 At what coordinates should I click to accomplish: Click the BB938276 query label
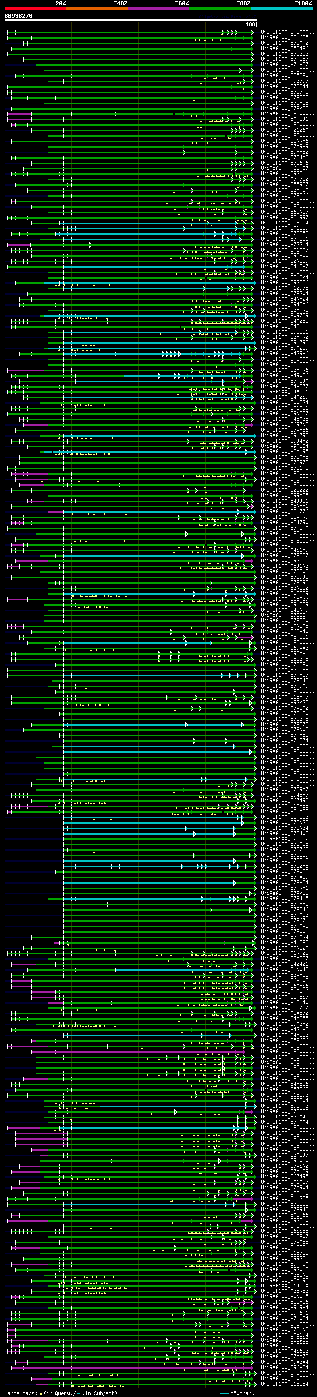[18, 16]
